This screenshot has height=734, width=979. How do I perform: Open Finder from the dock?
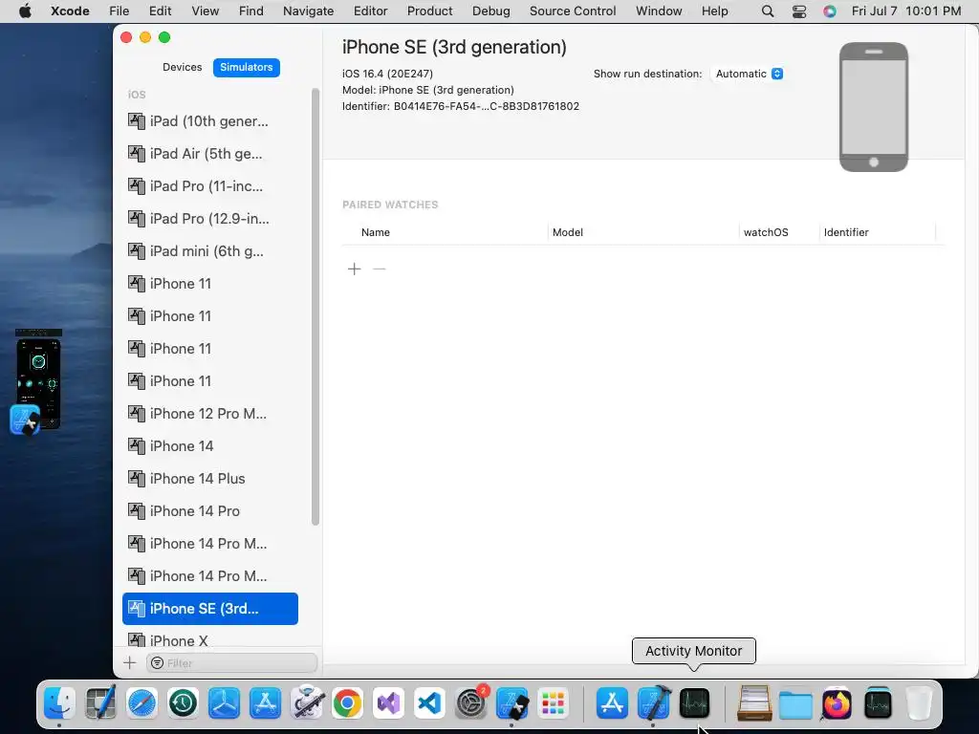(x=59, y=703)
